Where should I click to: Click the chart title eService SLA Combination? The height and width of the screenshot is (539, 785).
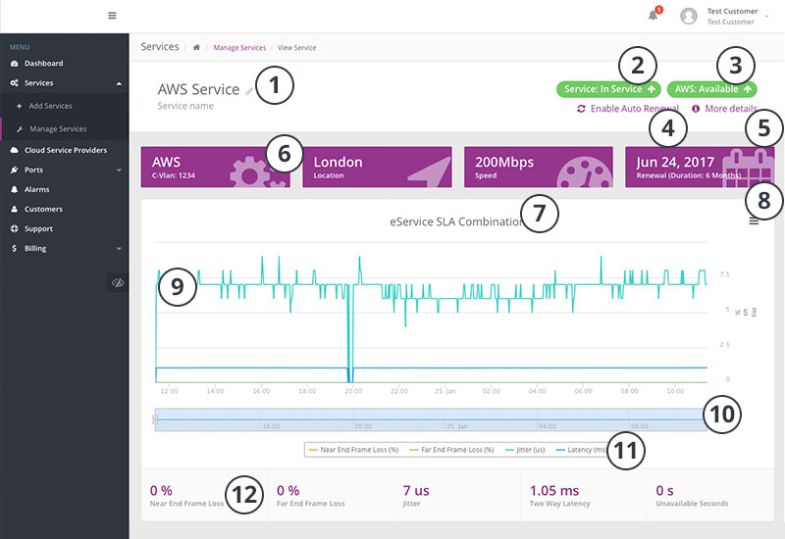click(456, 222)
